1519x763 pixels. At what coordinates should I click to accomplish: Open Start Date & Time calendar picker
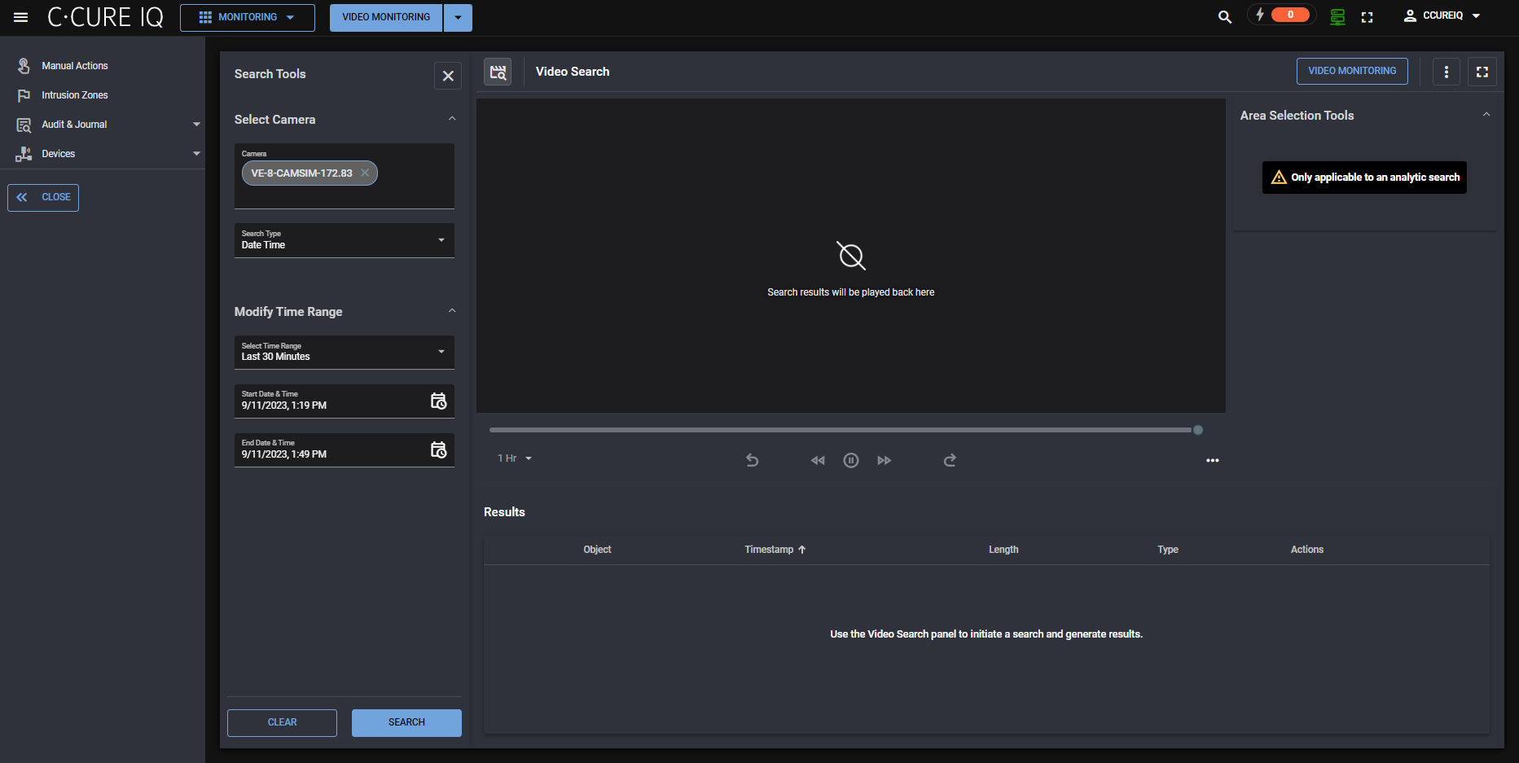click(x=438, y=401)
